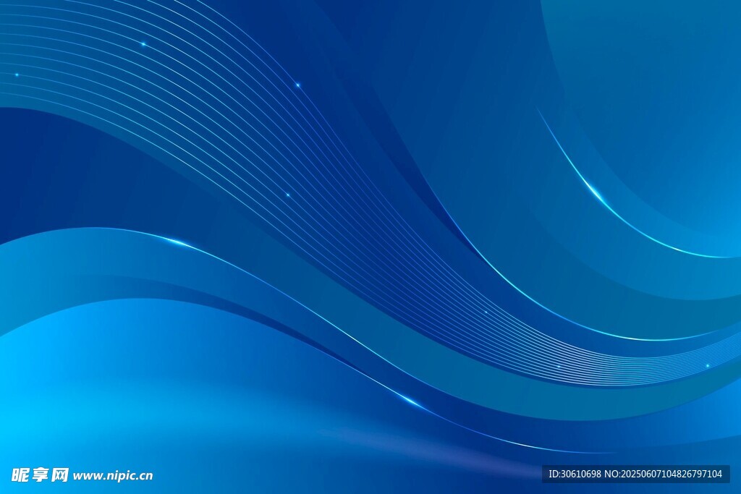Click the topmost sparkle on the thin lines
The height and width of the screenshot is (494, 741).
pos(143,45)
